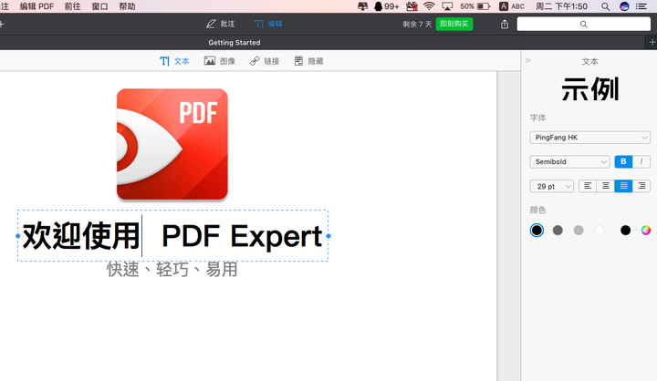This screenshot has width=657, height=381.
Task: Open Spotlight search in menu bar
Action: [605, 6]
